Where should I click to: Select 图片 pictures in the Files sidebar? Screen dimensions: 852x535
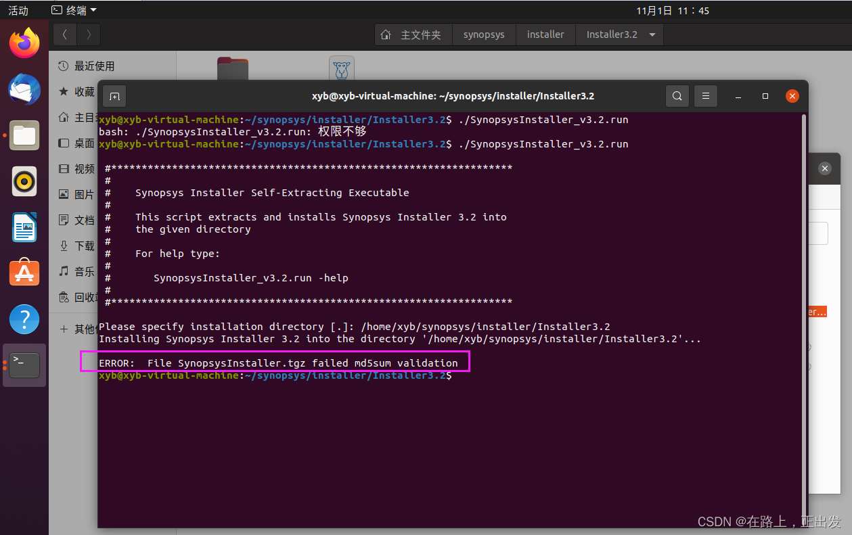point(77,194)
